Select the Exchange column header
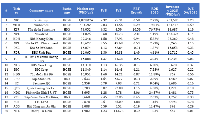 click(67, 11)
